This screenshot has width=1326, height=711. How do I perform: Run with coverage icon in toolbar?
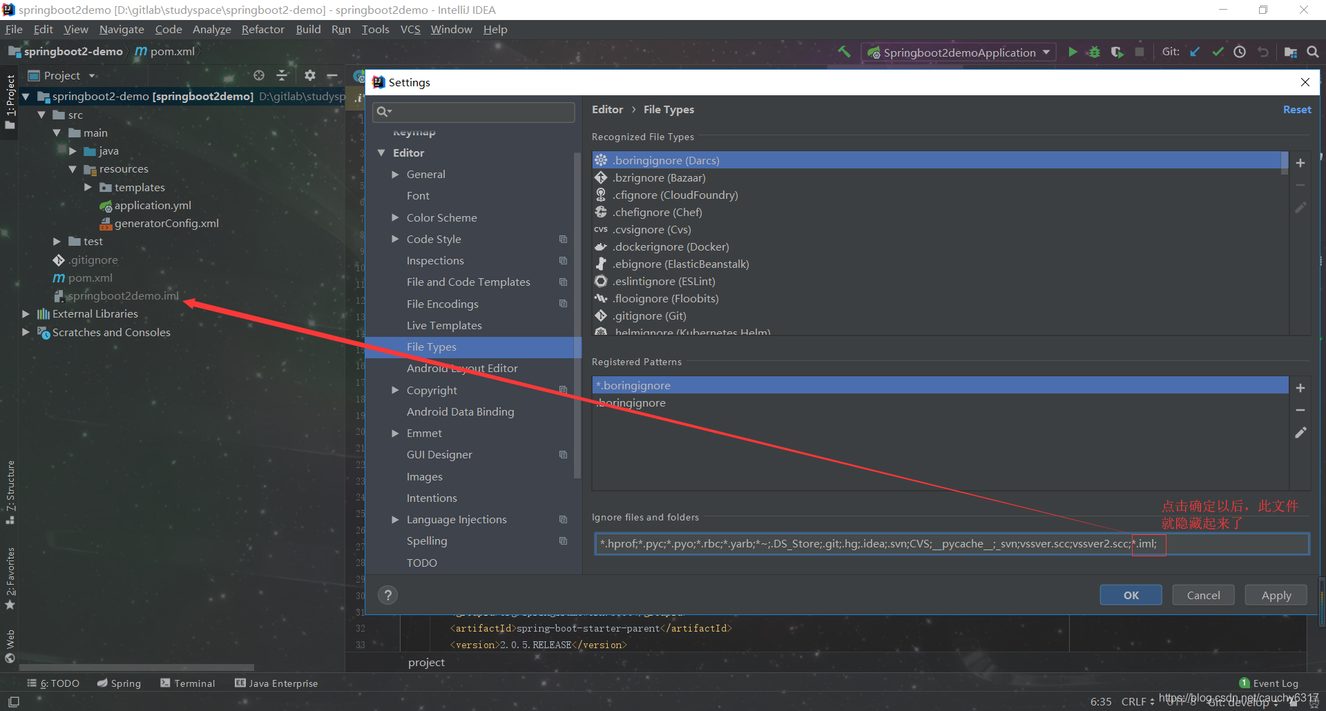click(x=1117, y=52)
